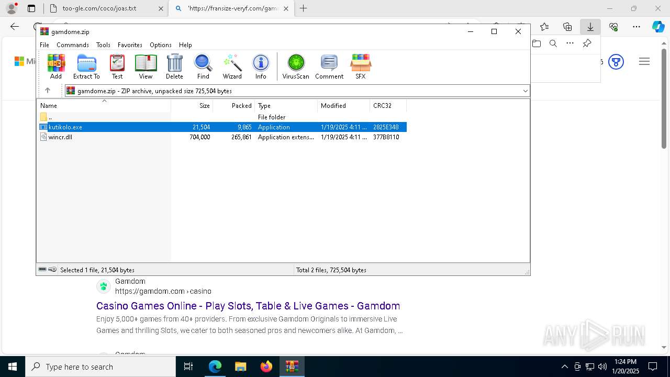
Task: Click the gamdom.com casino URL
Action: tap(163, 291)
